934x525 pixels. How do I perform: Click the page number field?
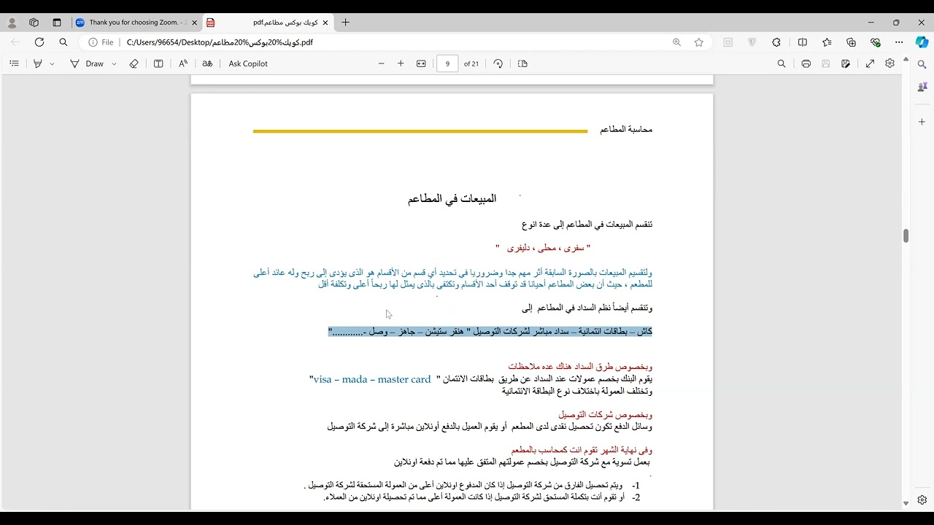coord(447,63)
